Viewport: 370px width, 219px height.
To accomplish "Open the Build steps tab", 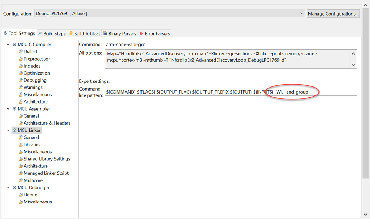I will pos(52,33).
